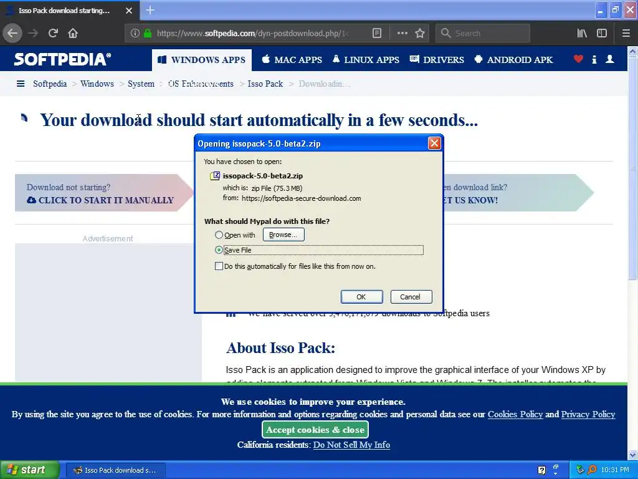Open the MAC APPS tab

click(x=292, y=60)
